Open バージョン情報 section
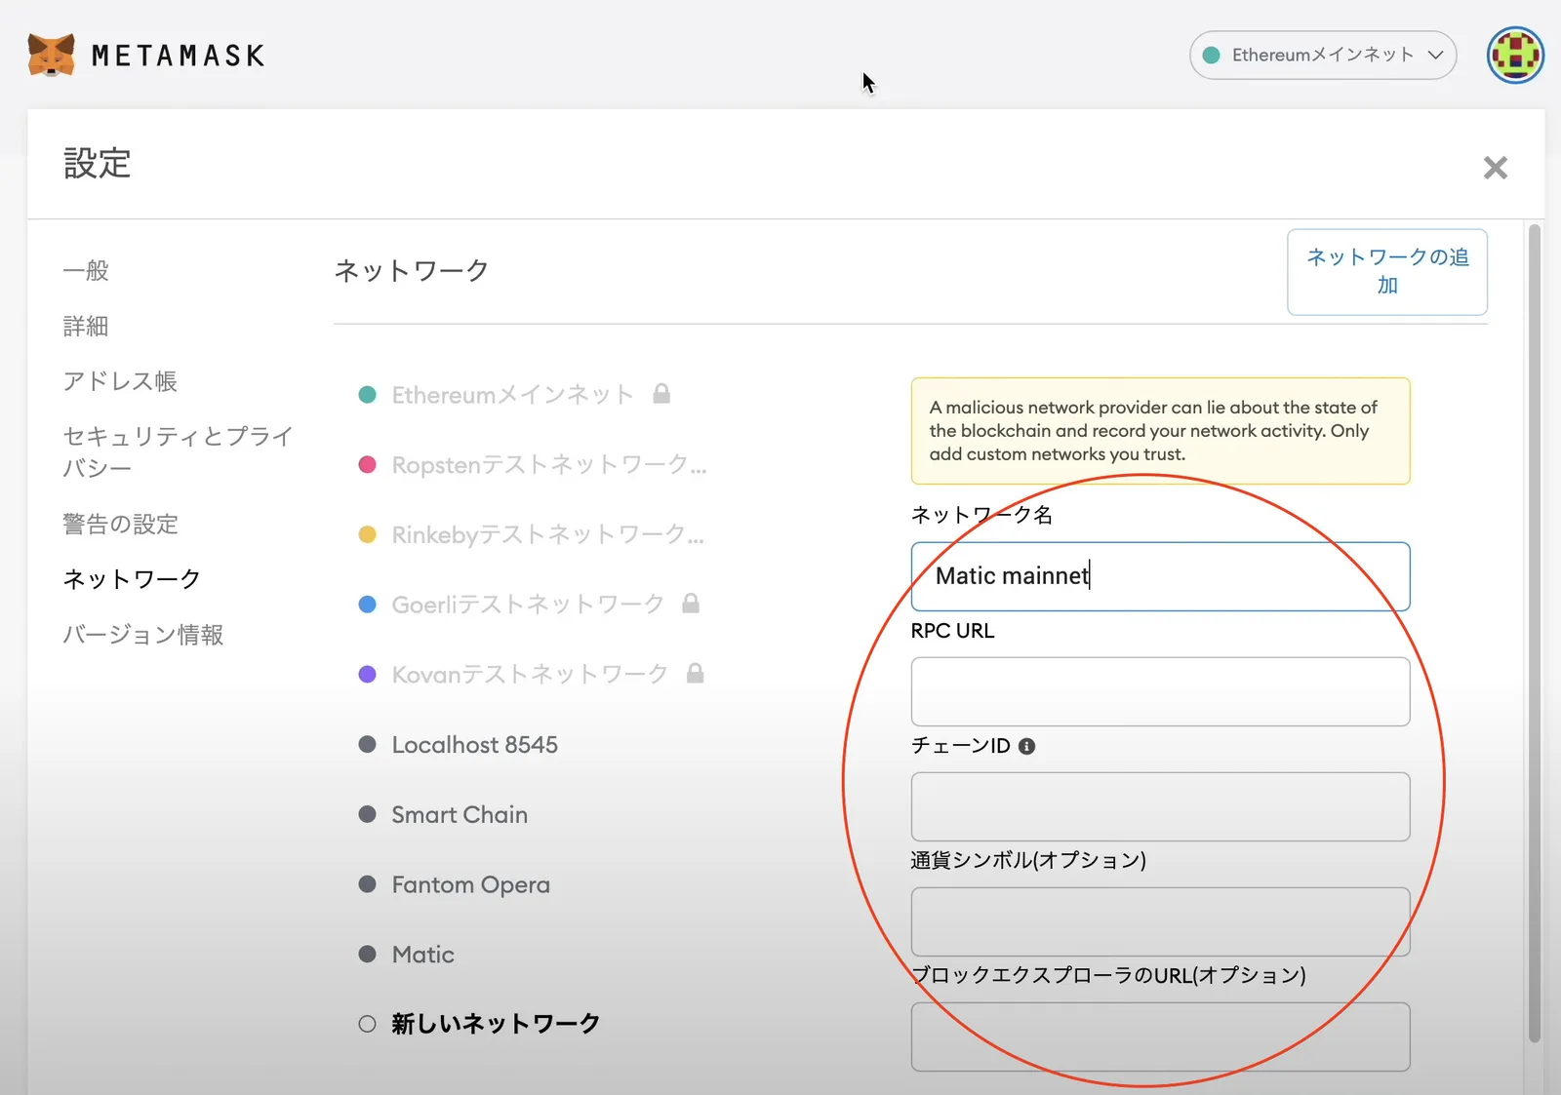 click(x=143, y=635)
